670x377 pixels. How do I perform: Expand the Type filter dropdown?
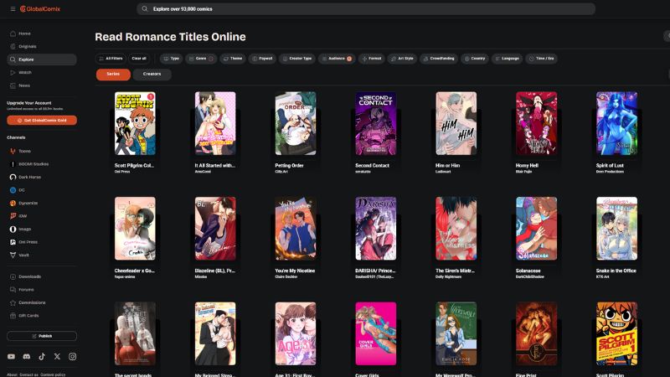point(172,59)
